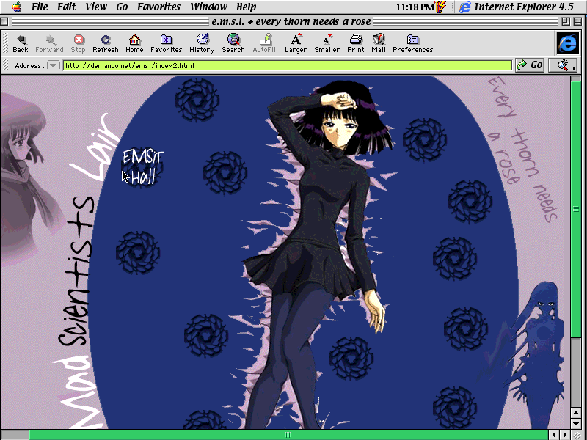The width and height of the screenshot is (587, 440).
Task: Open the Favorites menu in menu bar
Action: (x=159, y=7)
